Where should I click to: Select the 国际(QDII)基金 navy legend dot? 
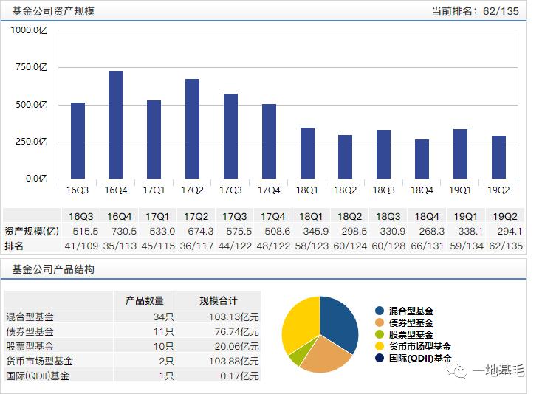tap(380, 358)
